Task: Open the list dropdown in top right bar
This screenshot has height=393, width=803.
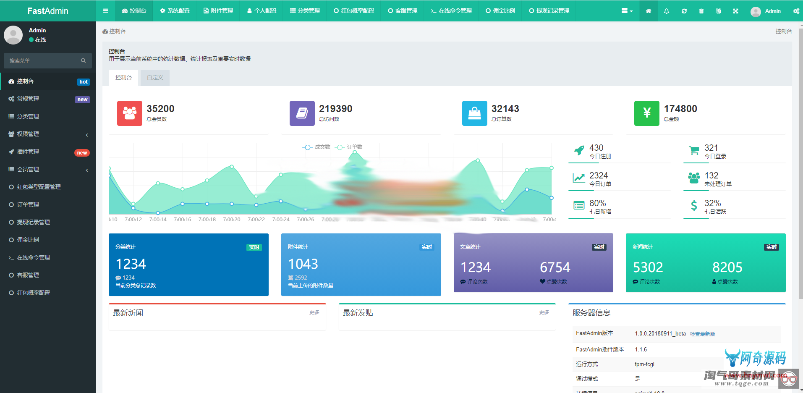Action: coord(627,11)
